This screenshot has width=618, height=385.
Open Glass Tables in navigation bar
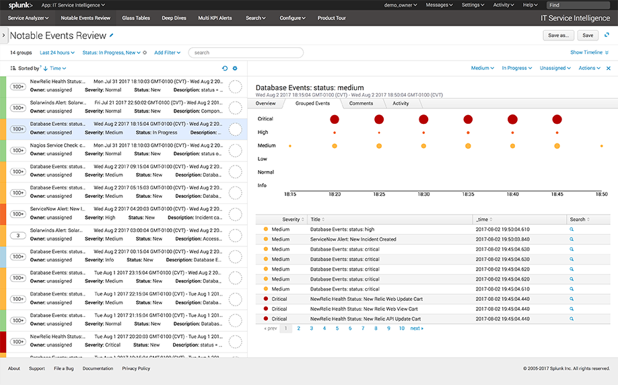coord(136,18)
